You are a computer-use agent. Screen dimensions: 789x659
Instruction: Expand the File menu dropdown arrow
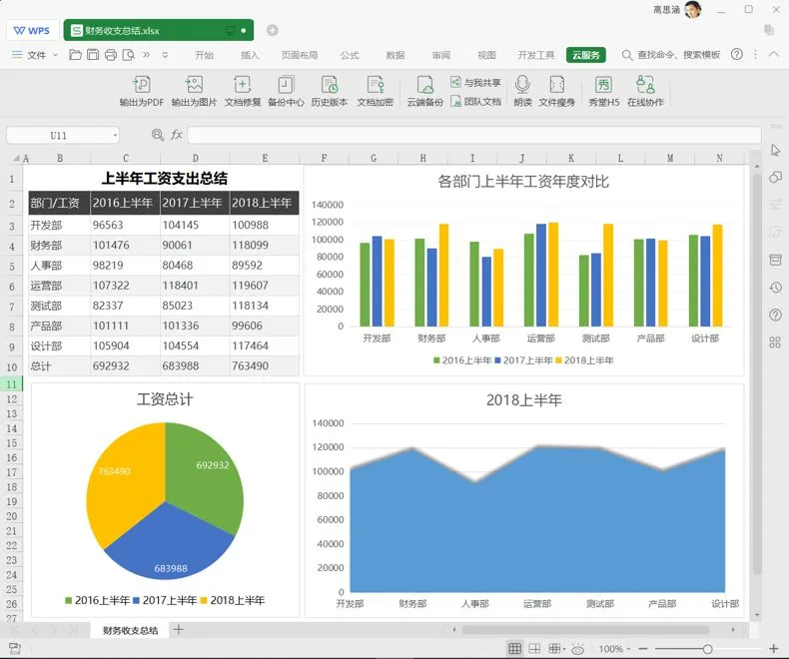click(55, 54)
